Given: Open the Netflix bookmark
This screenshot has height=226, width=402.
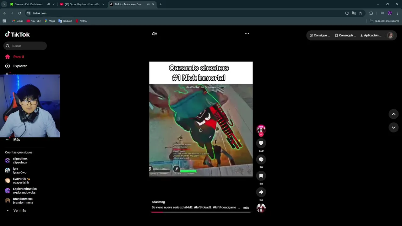Looking at the screenshot, I should (81, 21).
